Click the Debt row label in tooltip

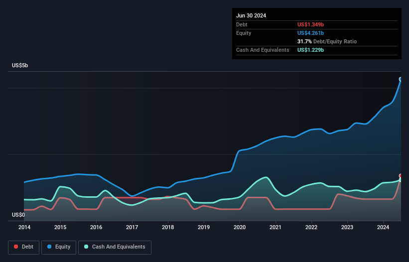[x=242, y=24]
